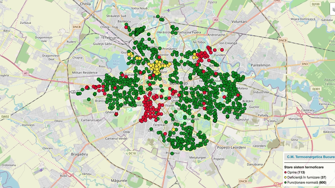Click the DJ100 road shield

coord(316,4)
